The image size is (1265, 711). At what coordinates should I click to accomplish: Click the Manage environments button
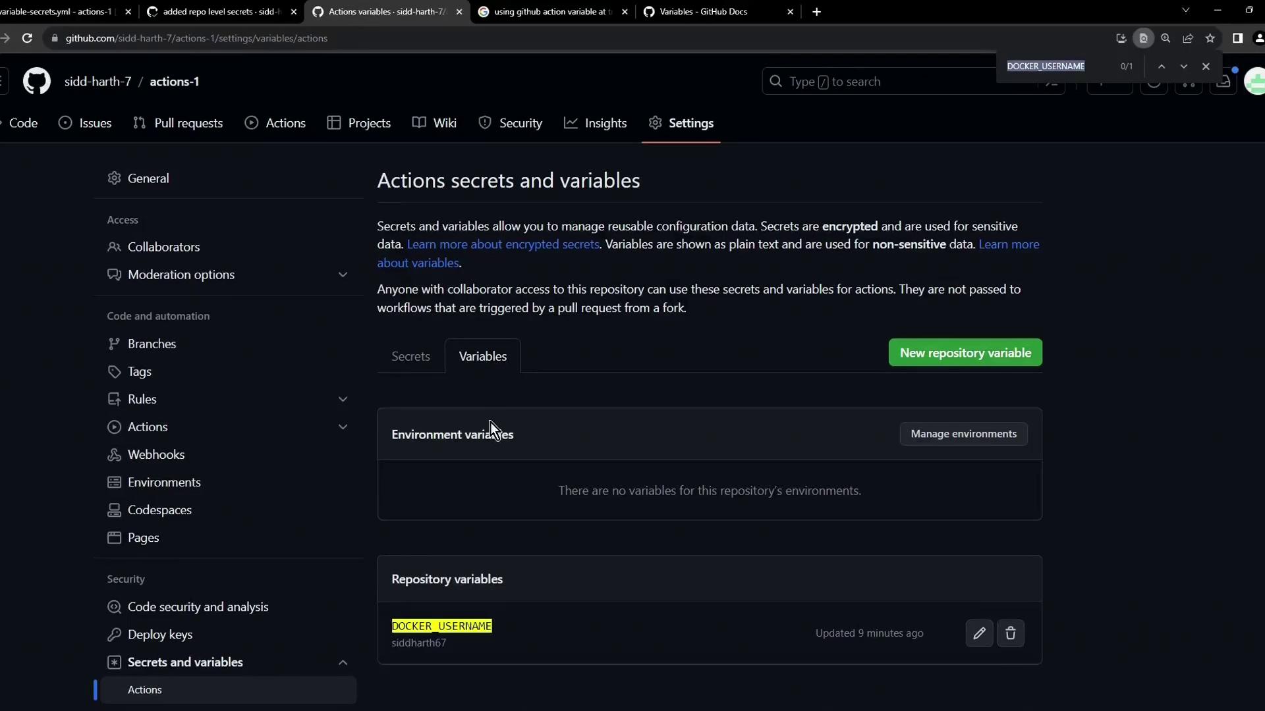963,434
